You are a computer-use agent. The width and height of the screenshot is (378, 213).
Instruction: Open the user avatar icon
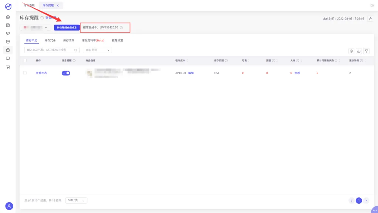click(x=9, y=206)
